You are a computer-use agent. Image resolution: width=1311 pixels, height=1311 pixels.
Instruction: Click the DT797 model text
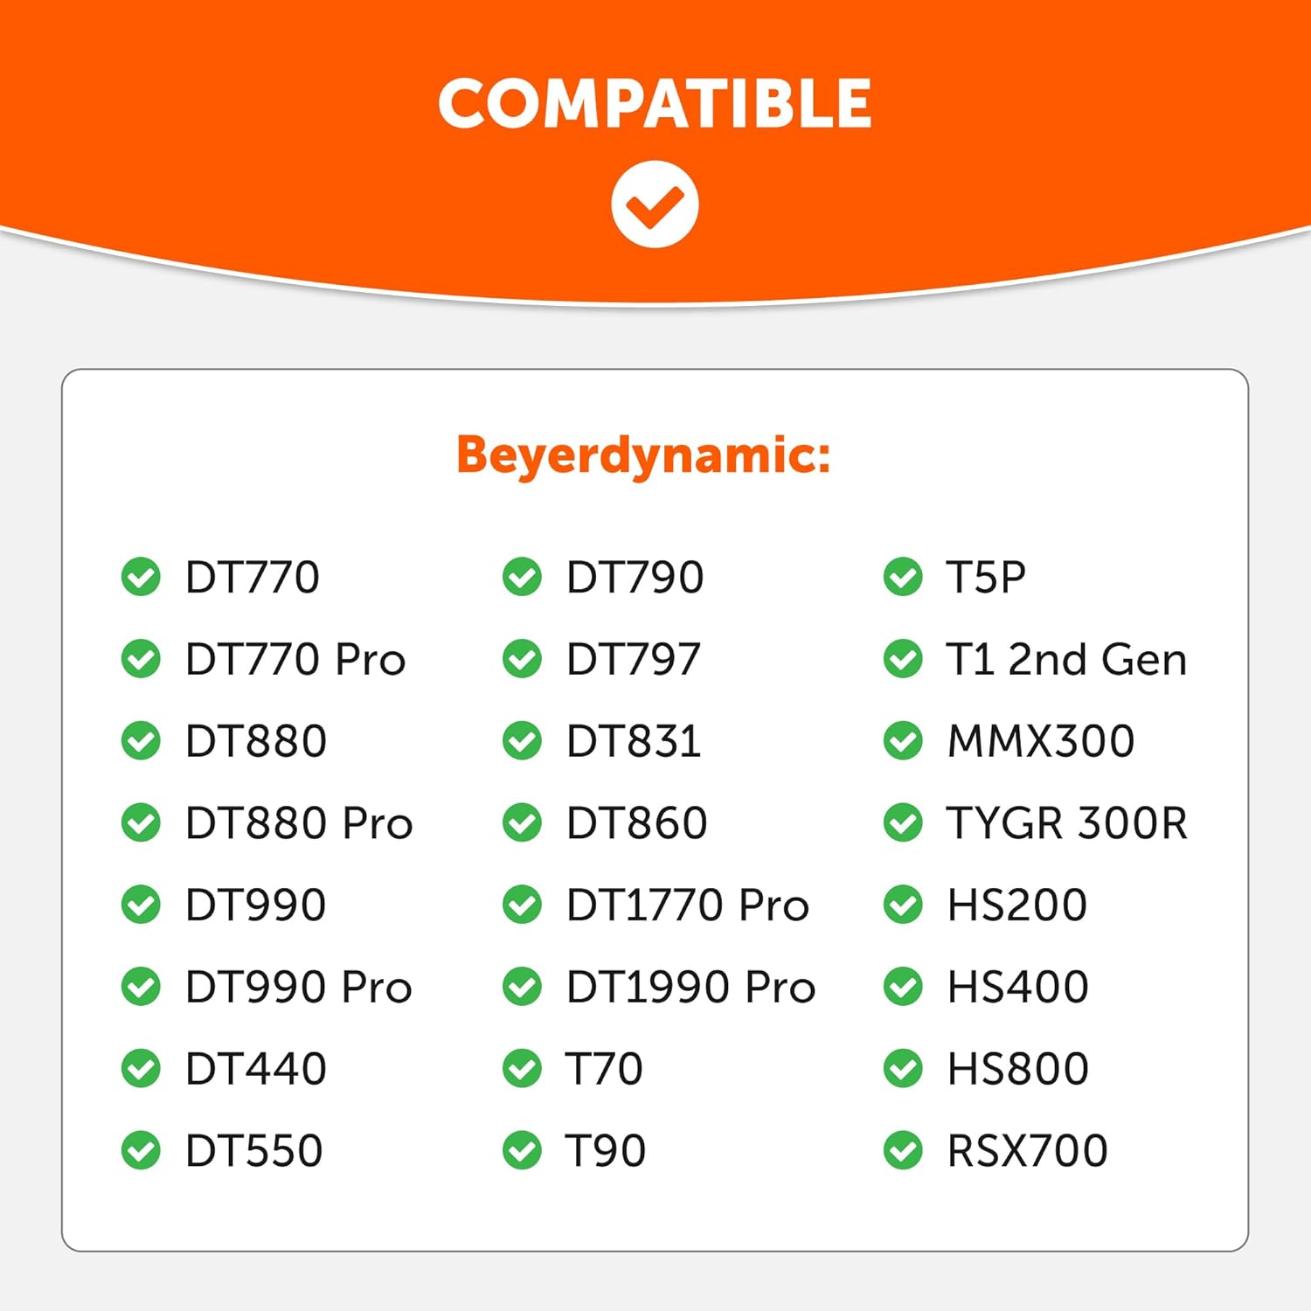634,659
